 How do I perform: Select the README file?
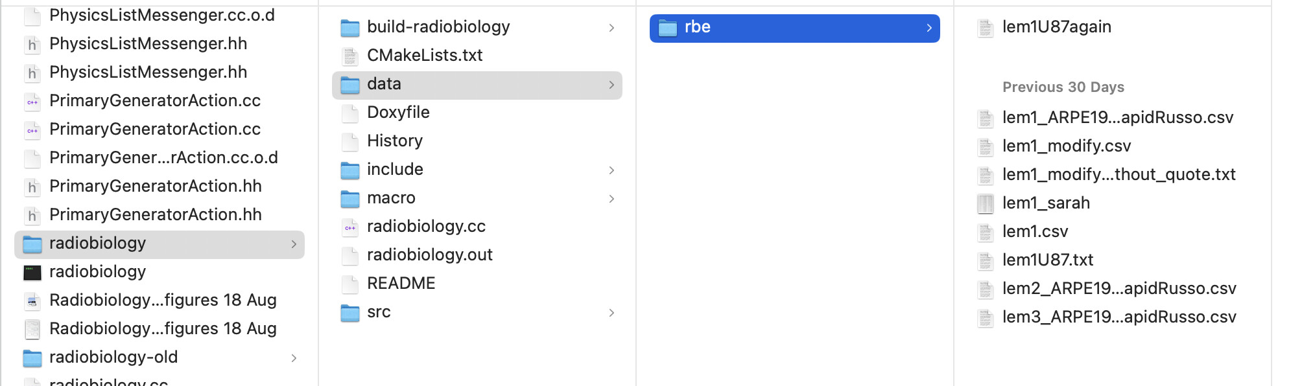tap(401, 284)
